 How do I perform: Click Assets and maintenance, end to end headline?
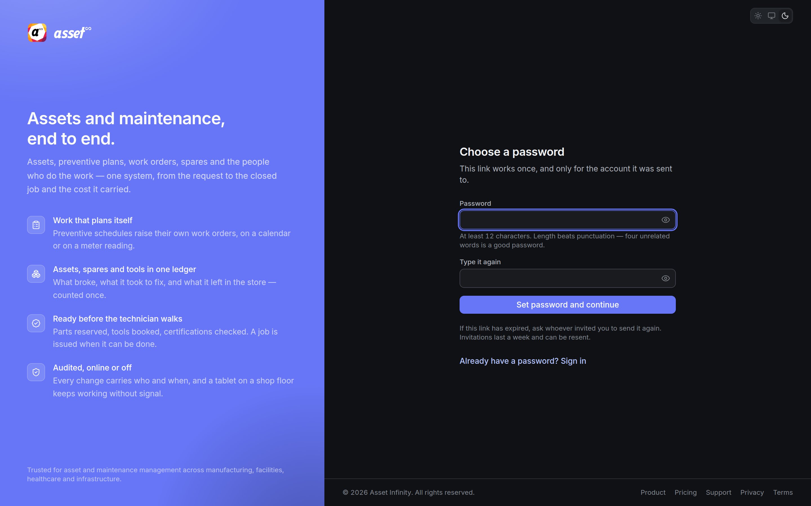click(126, 129)
